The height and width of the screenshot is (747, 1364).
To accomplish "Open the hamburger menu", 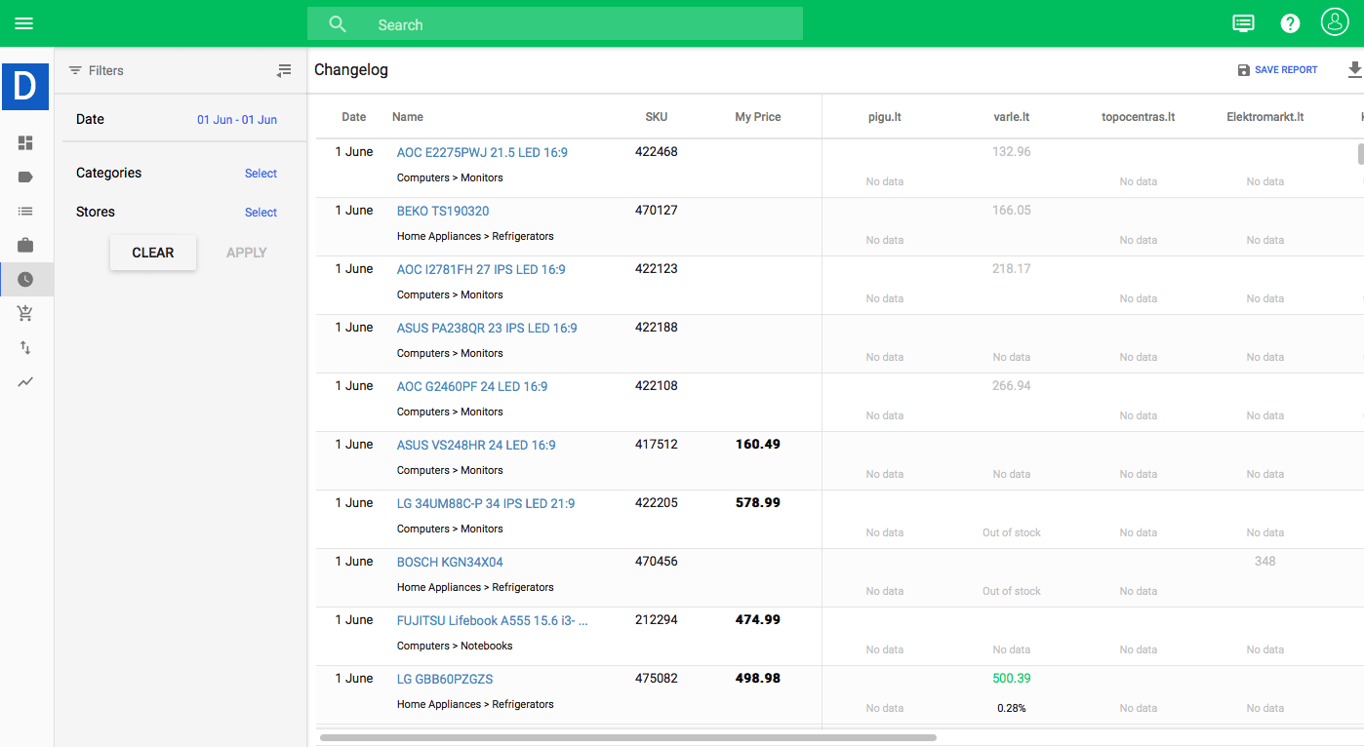I will tap(24, 23).
